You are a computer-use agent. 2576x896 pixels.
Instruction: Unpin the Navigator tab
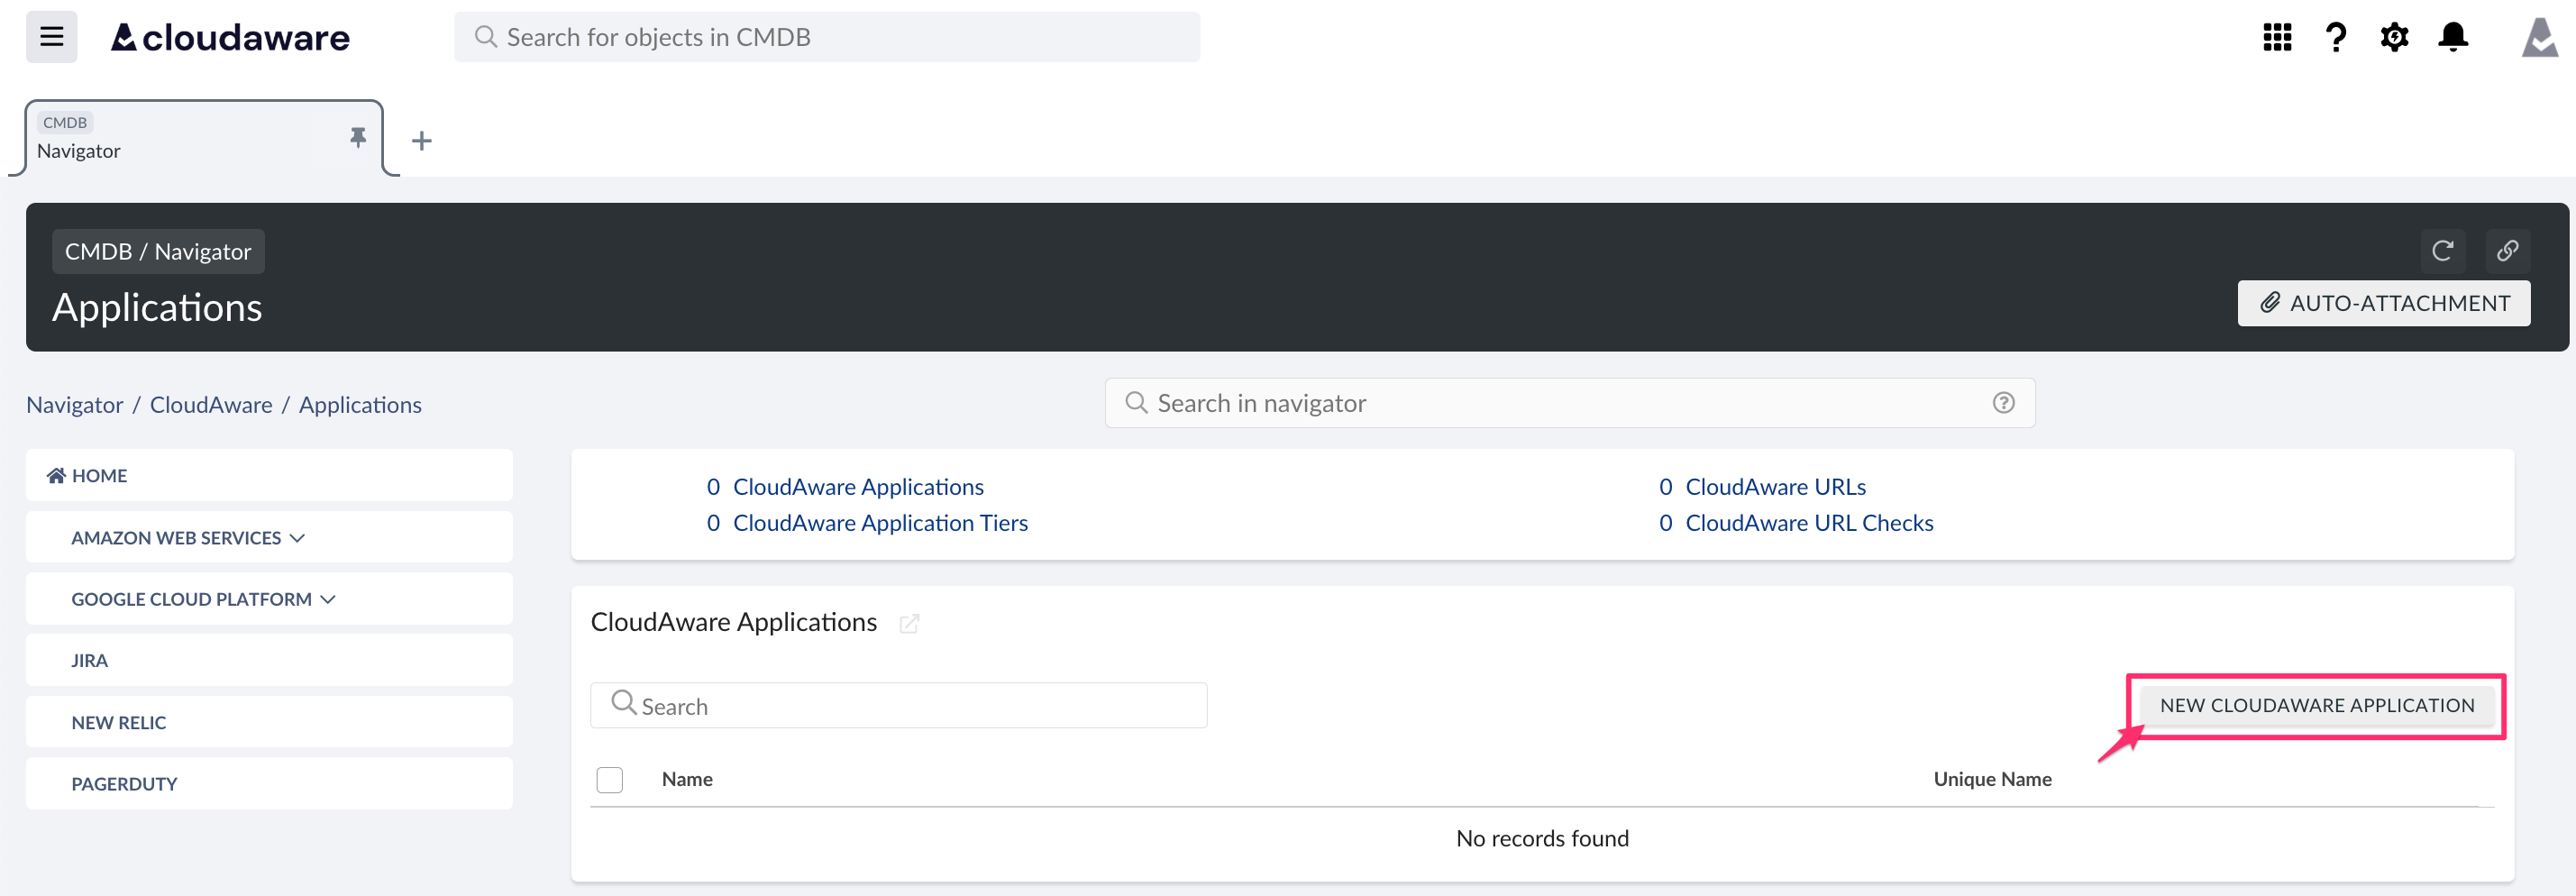pos(358,138)
